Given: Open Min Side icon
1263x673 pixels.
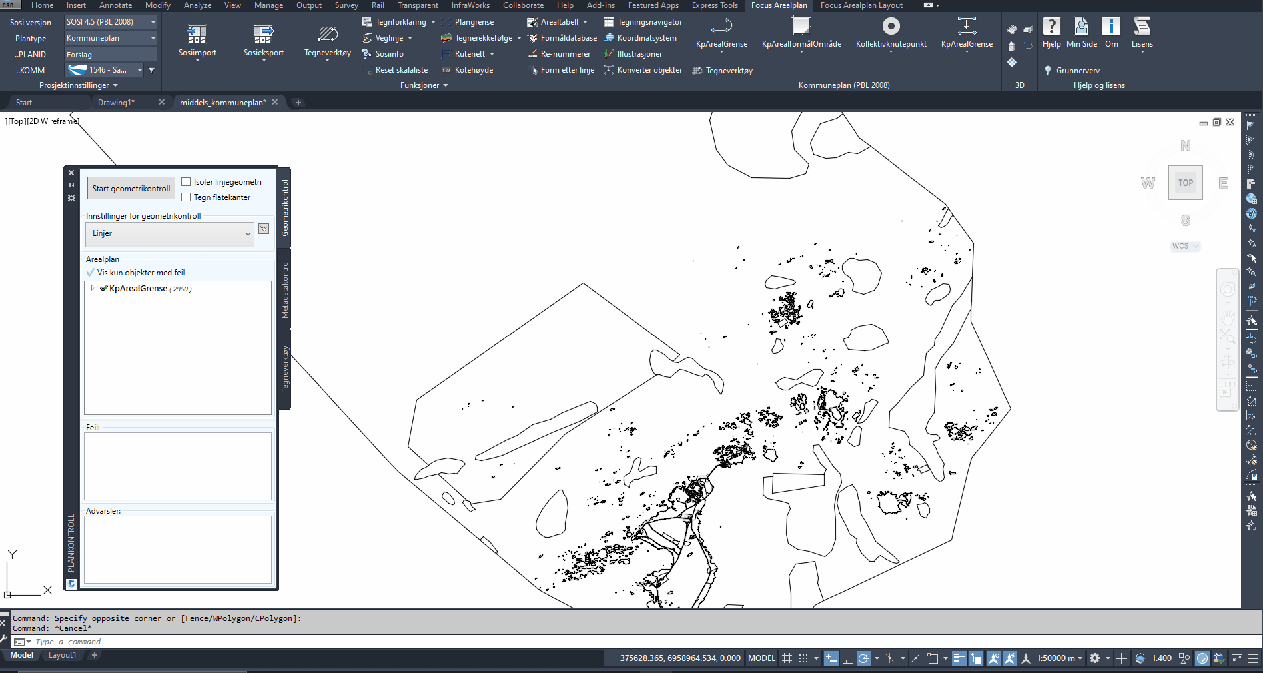Looking at the screenshot, I should [1081, 27].
